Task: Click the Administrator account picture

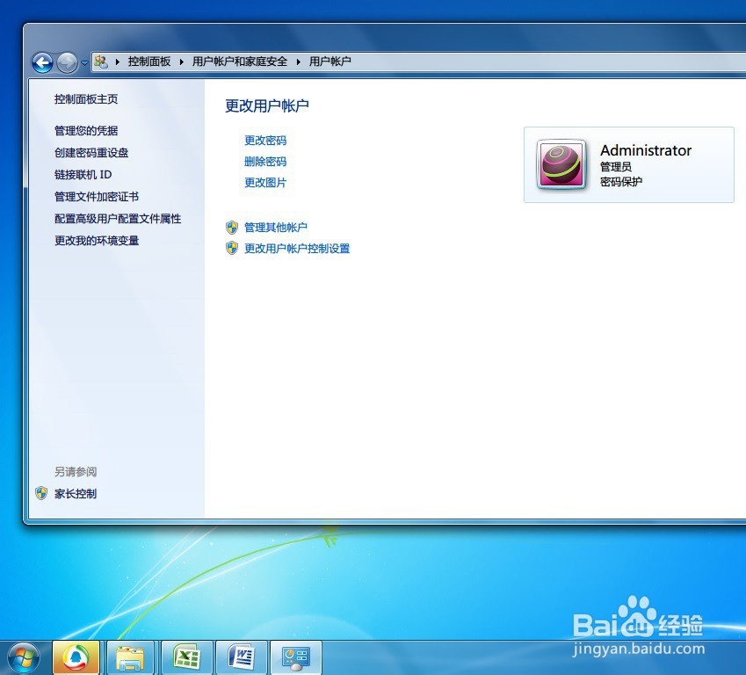Action: coord(561,164)
